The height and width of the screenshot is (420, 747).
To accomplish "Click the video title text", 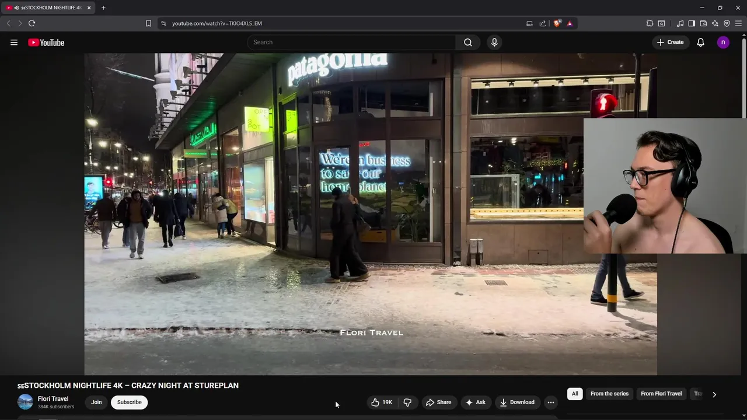I will pos(128,386).
